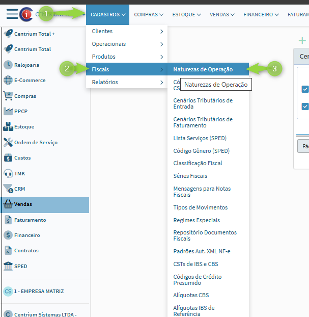Click the green plus add button

302,40
